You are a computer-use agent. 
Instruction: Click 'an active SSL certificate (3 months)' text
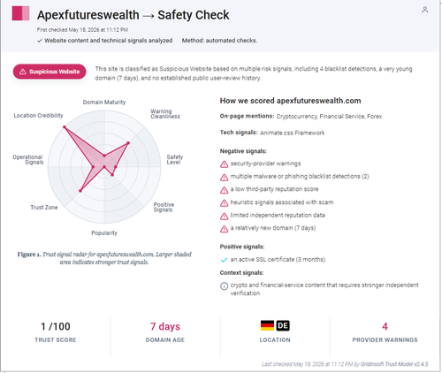[278, 260]
